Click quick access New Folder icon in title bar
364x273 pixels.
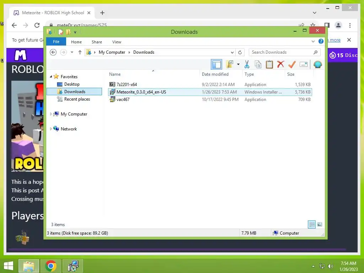(68, 32)
